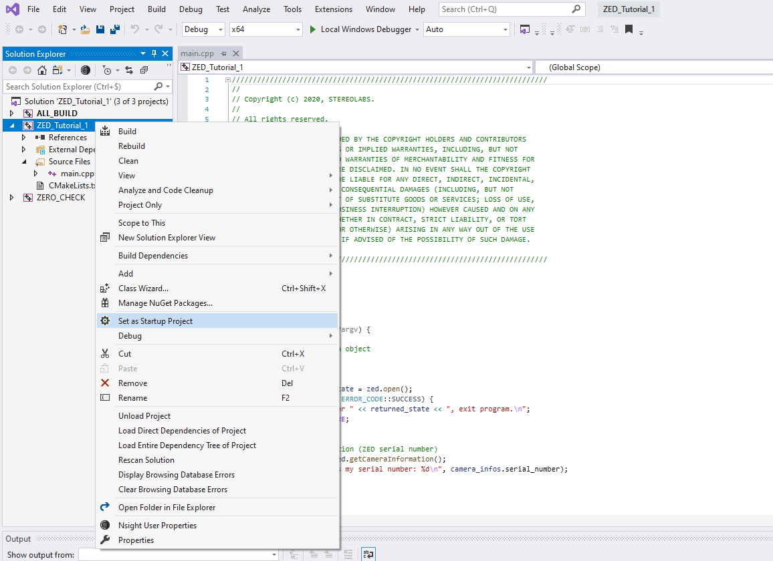This screenshot has width=773, height=561.
Task: Click the Open File folder icon
Action: pos(86,29)
